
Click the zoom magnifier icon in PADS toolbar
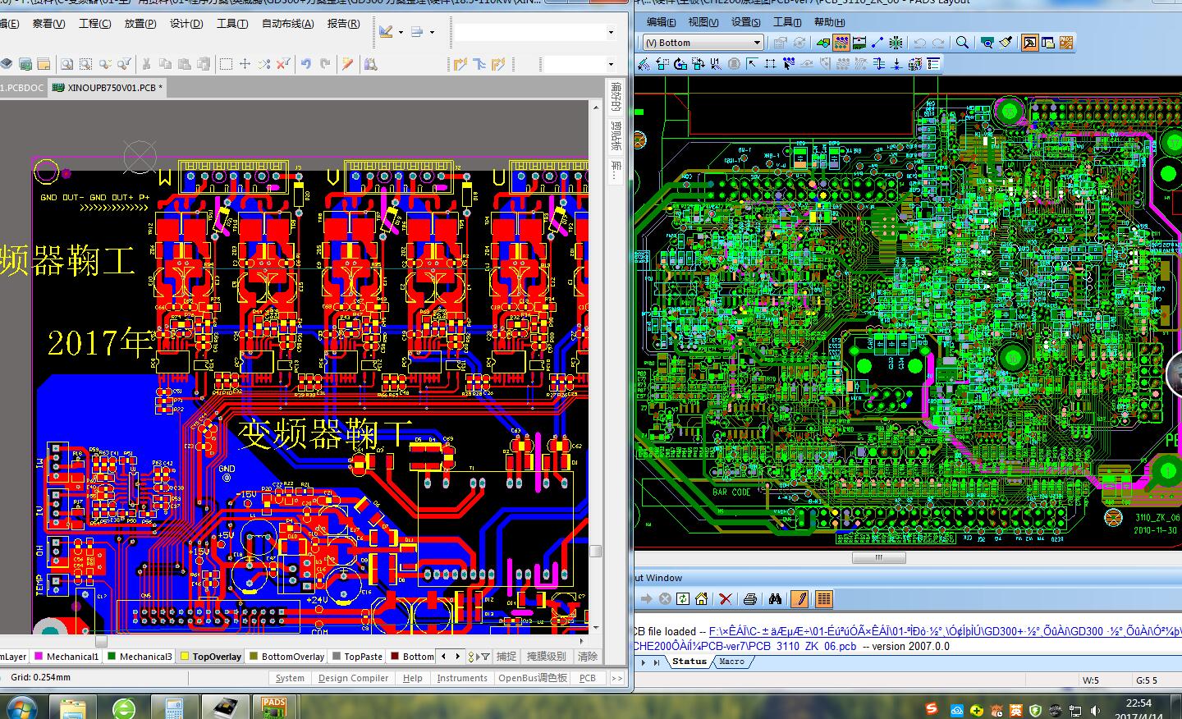click(962, 43)
